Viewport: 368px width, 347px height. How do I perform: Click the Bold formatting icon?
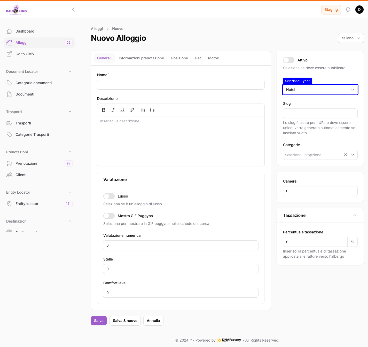point(104,110)
